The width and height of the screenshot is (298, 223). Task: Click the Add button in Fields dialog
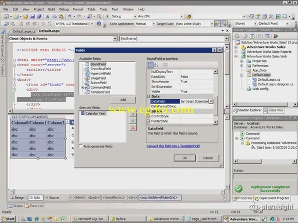pyautogui.click(x=123, y=100)
